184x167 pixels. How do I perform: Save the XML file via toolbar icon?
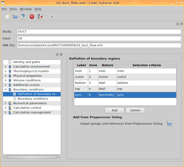coord(23,16)
